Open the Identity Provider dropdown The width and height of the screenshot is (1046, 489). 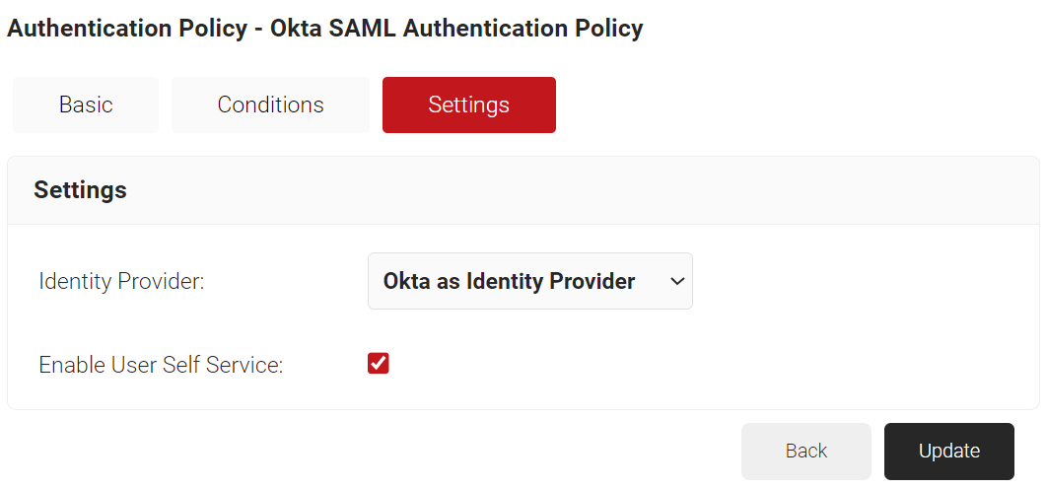coord(530,281)
